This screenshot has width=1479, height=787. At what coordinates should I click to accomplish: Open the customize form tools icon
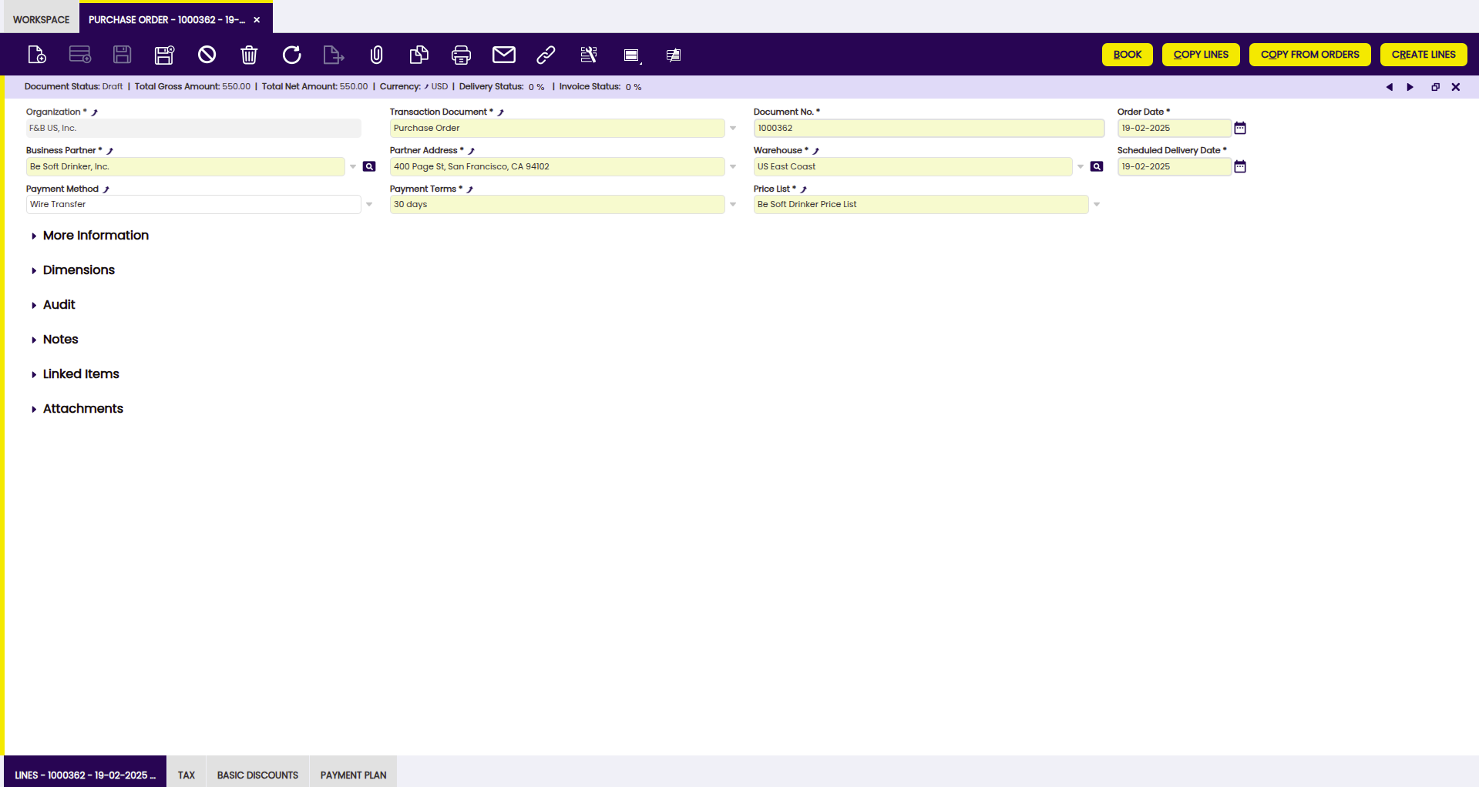pos(589,55)
